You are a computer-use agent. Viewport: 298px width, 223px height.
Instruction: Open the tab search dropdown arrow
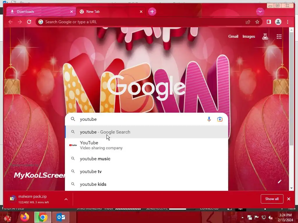(260, 12)
